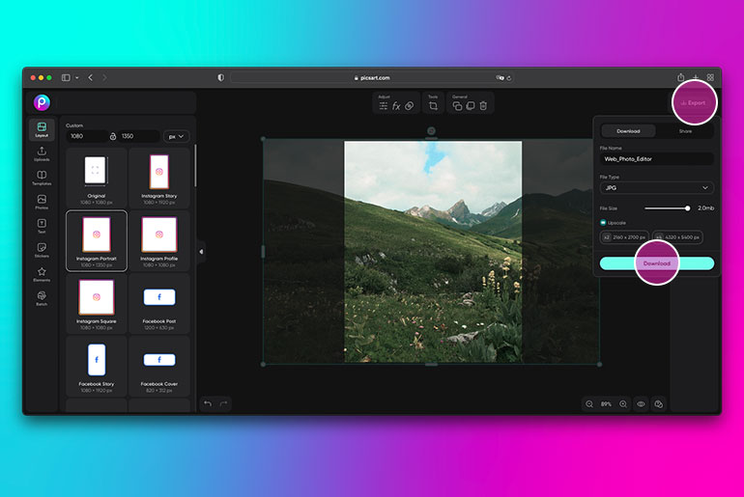The width and height of the screenshot is (744, 497).
Task: Delete the layer with trash icon
Action: (483, 105)
